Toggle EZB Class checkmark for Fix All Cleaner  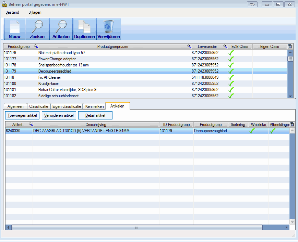(231, 77)
